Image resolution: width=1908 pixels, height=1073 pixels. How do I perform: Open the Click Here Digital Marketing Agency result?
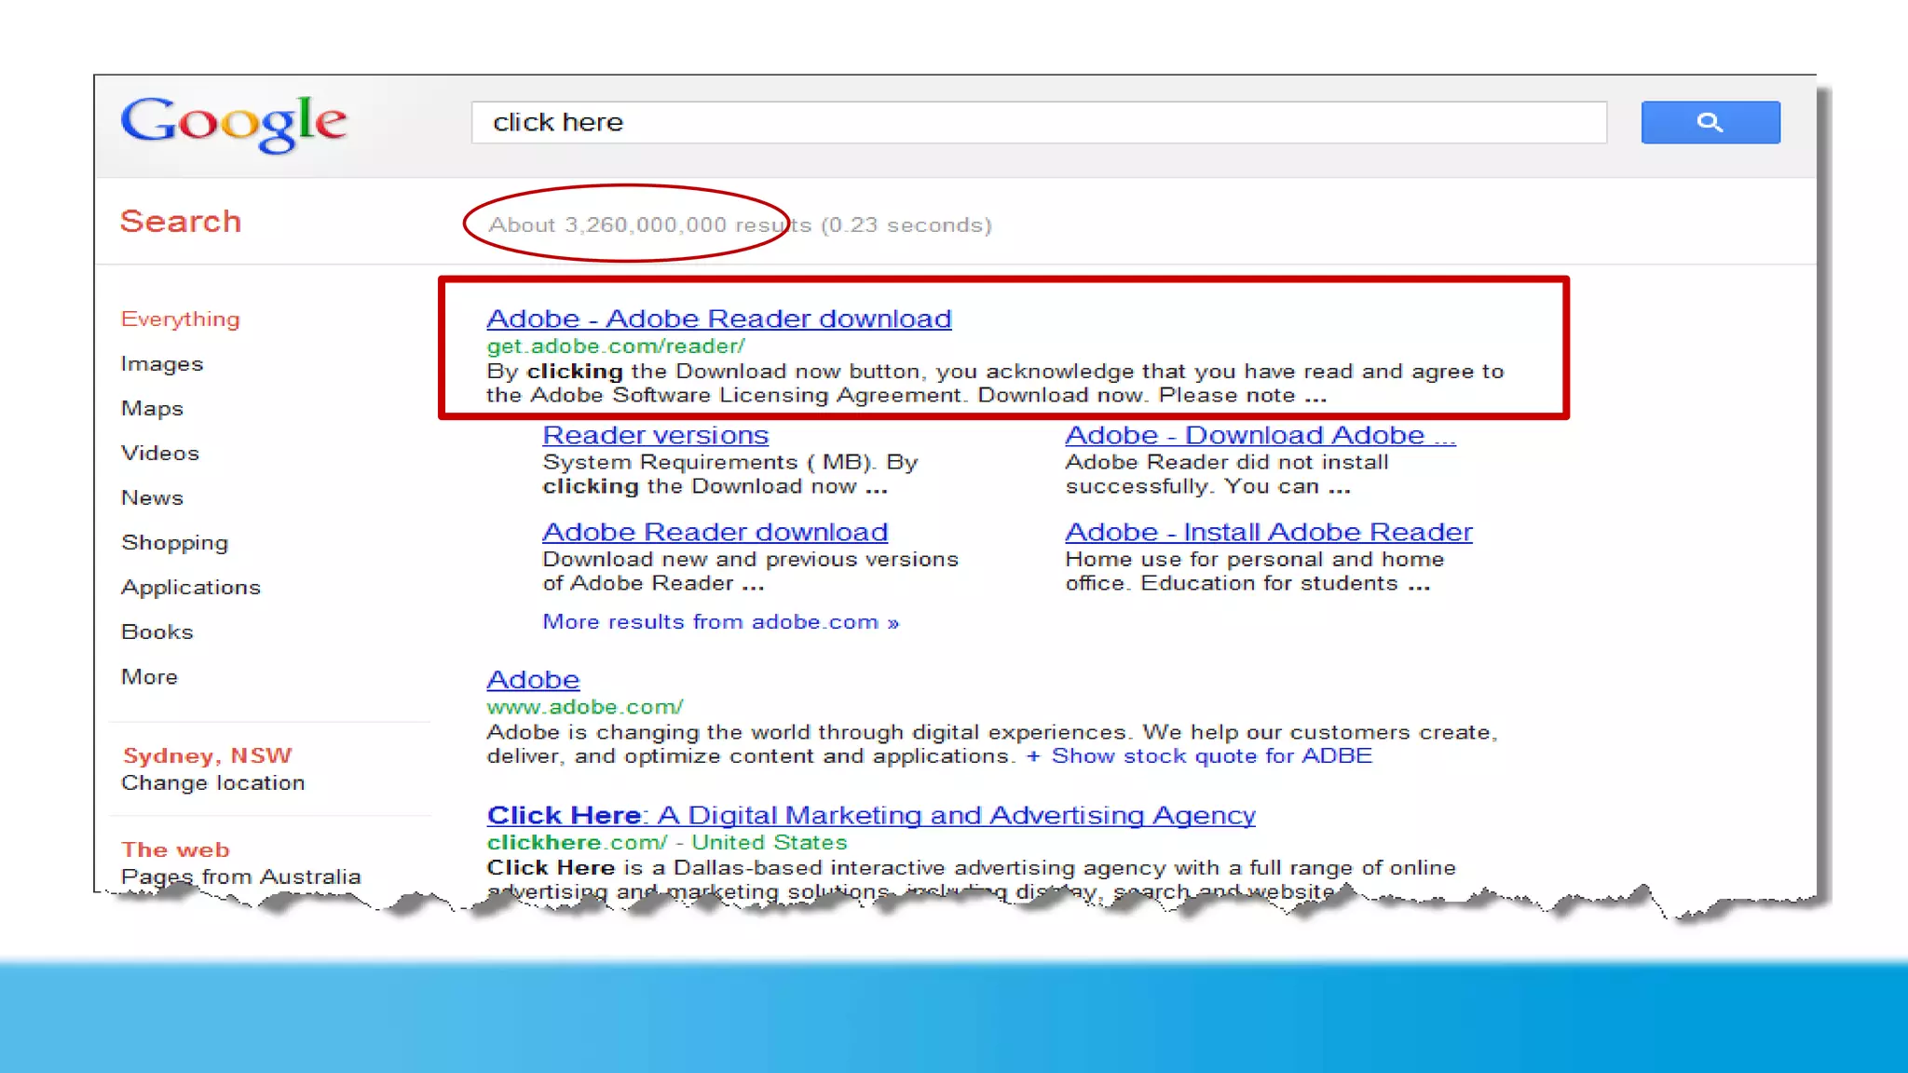[870, 815]
